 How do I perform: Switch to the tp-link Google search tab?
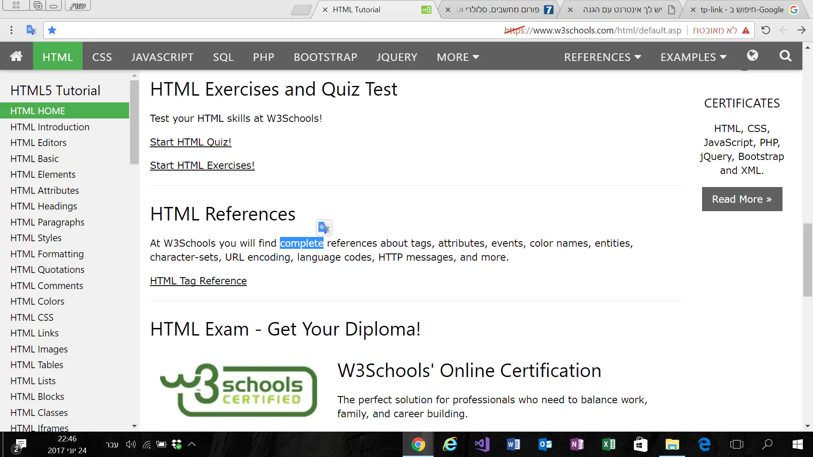pos(741,9)
